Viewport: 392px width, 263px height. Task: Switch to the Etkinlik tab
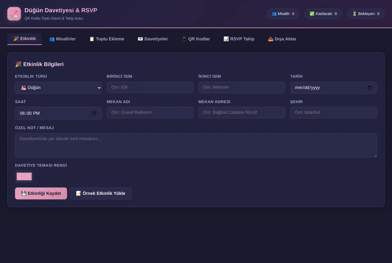pos(24,39)
